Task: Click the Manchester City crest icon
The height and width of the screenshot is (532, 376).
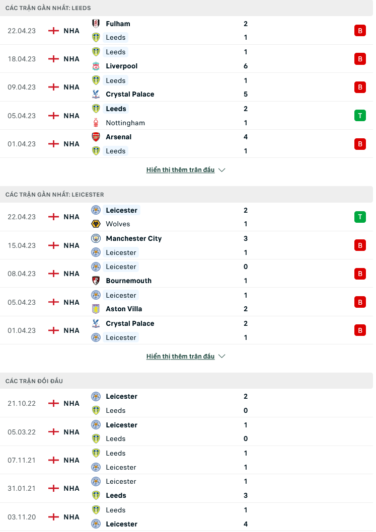Action: [96, 238]
